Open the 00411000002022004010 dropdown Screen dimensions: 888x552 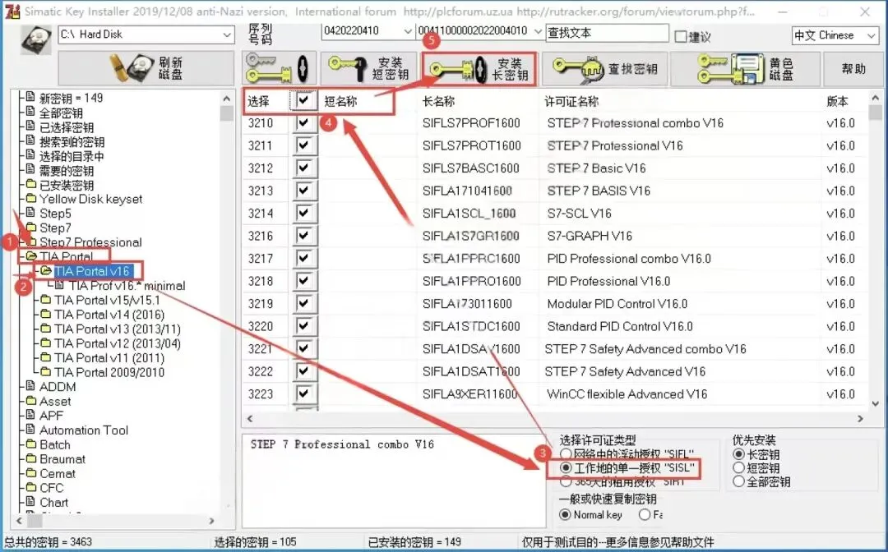[538, 31]
